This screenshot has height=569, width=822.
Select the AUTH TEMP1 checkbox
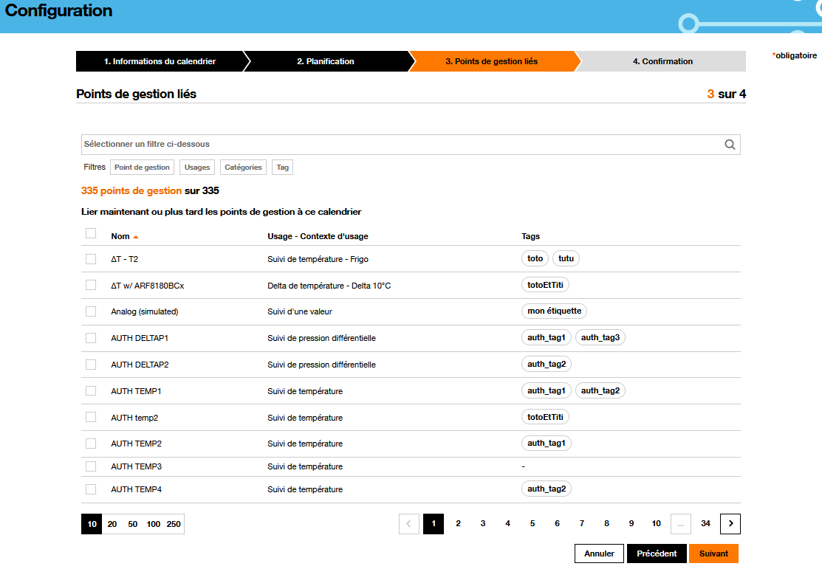click(91, 390)
